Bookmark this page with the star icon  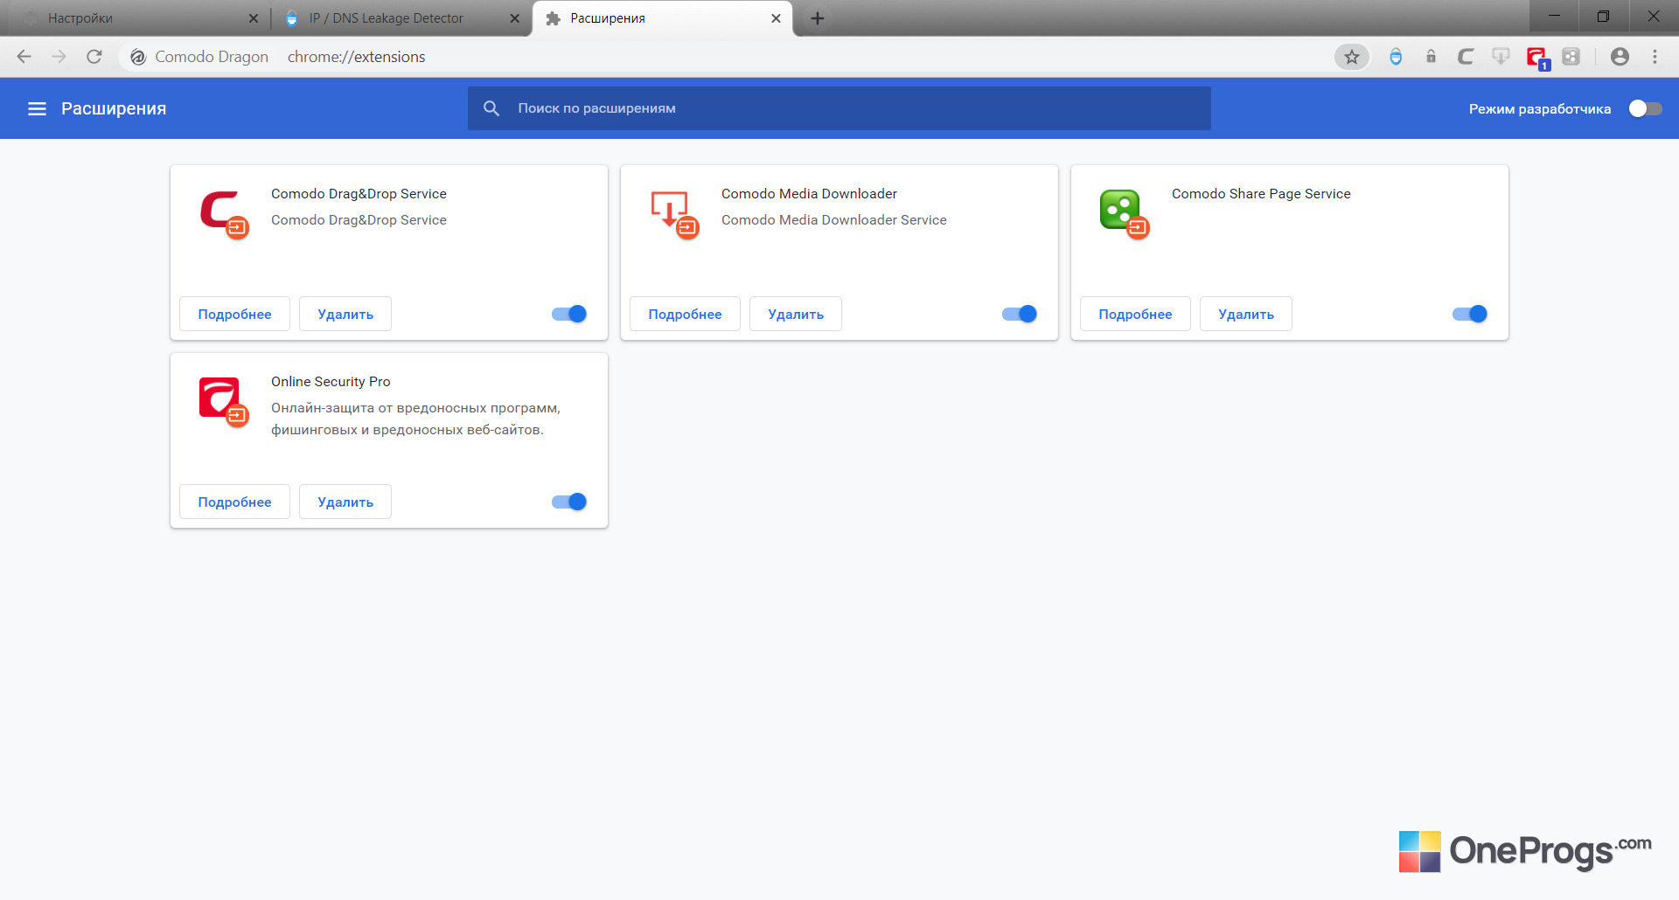click(1352, 57)
